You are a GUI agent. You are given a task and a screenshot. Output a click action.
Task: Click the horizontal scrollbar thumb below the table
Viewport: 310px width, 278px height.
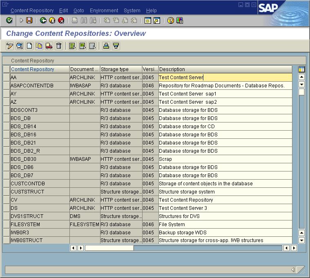[x=109, y=248]
